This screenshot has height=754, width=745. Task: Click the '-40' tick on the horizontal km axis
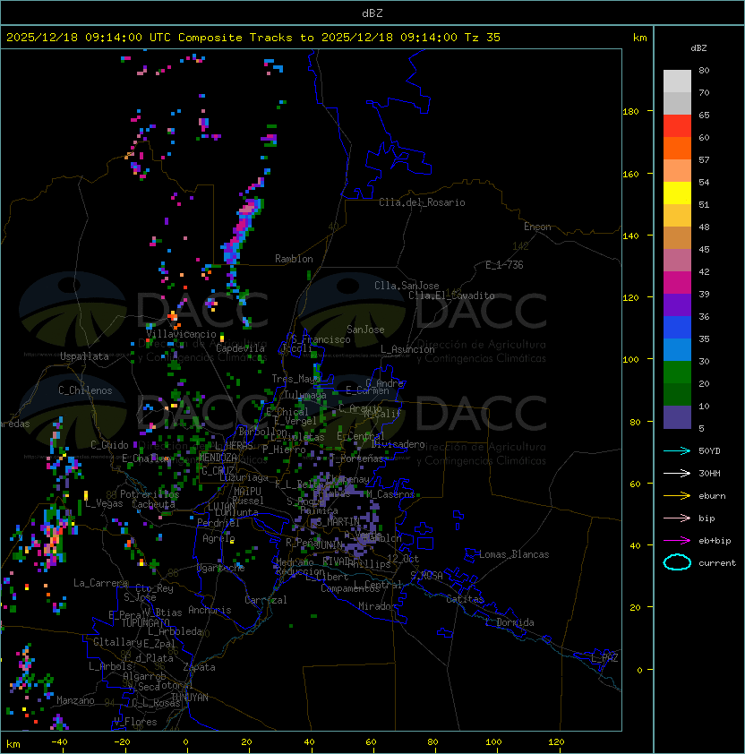pos(59,742)
